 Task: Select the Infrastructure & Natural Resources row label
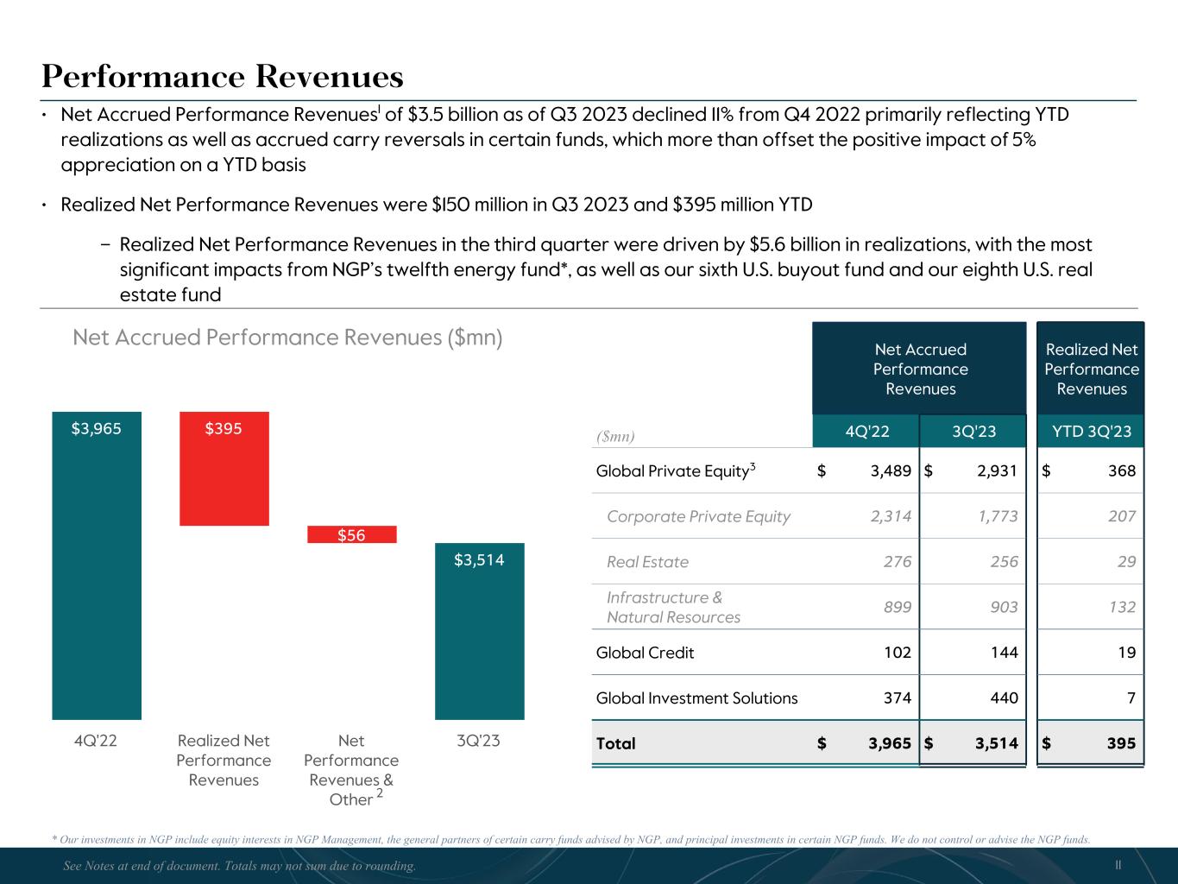673,607
